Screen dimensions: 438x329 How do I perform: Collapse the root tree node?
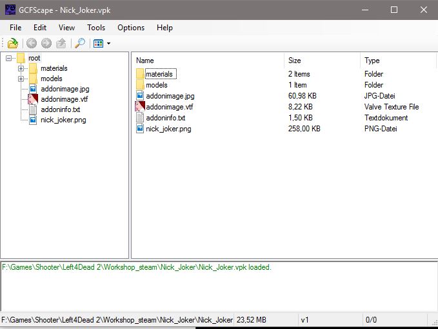point(8,59)
